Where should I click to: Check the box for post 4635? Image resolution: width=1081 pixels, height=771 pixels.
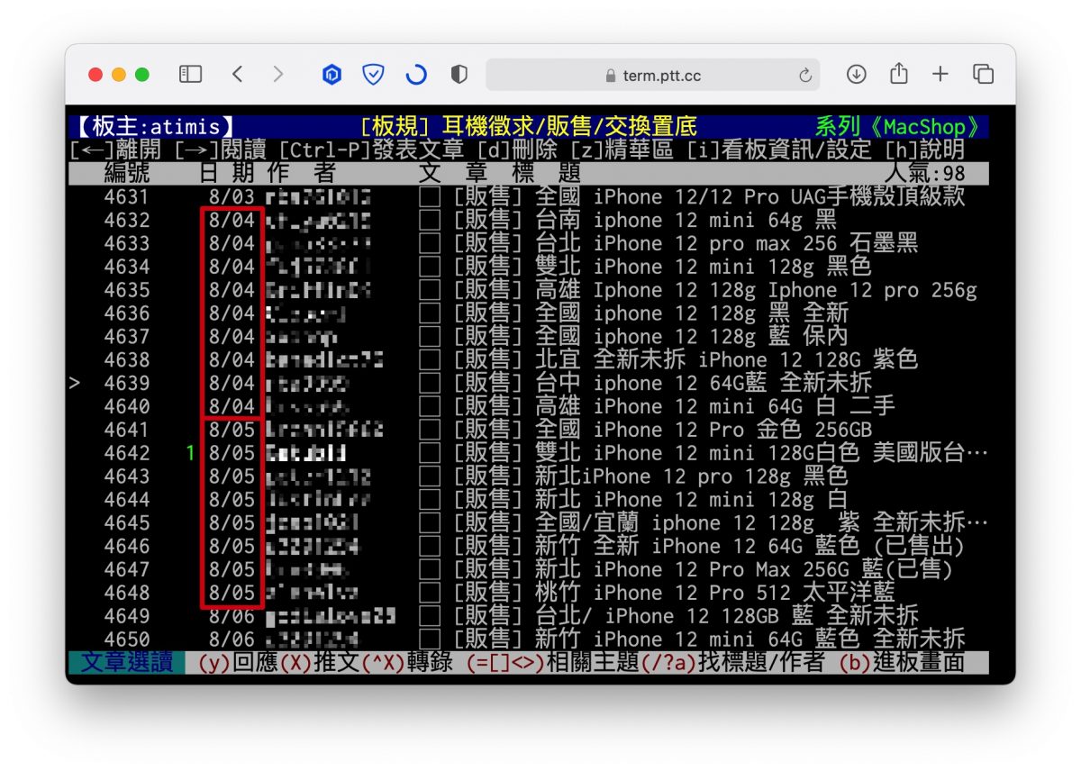click(430, 290)
